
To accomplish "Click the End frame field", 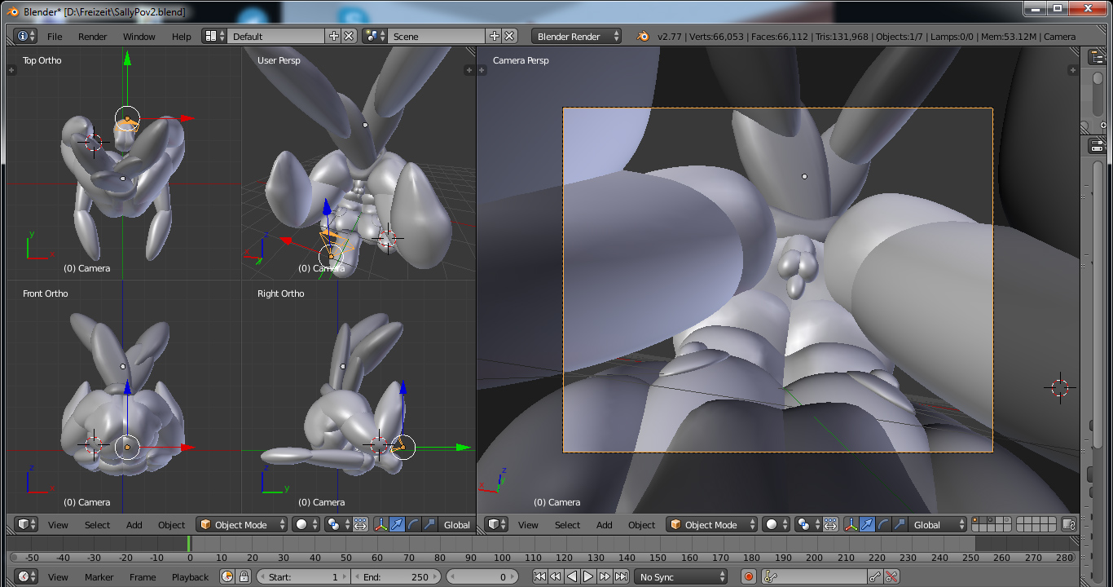I will tap(395, 577).
